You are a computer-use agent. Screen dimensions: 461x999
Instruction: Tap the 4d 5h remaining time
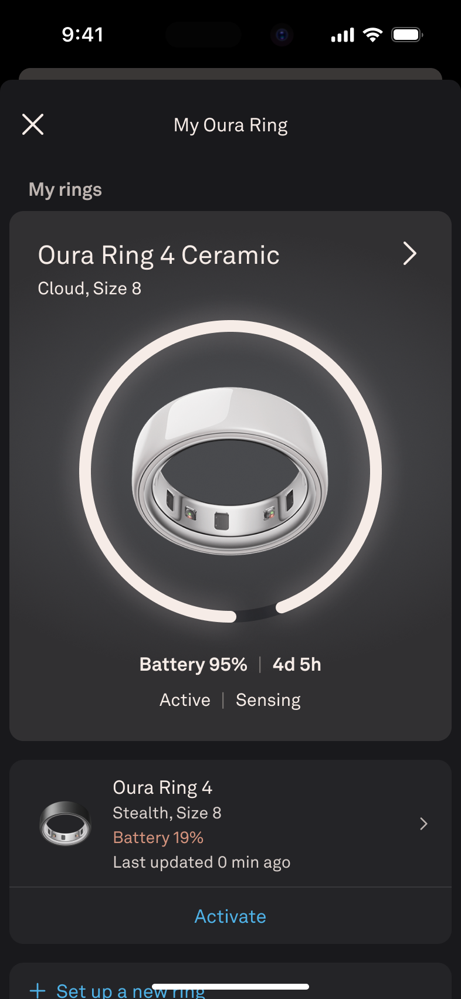coord(297,664)
